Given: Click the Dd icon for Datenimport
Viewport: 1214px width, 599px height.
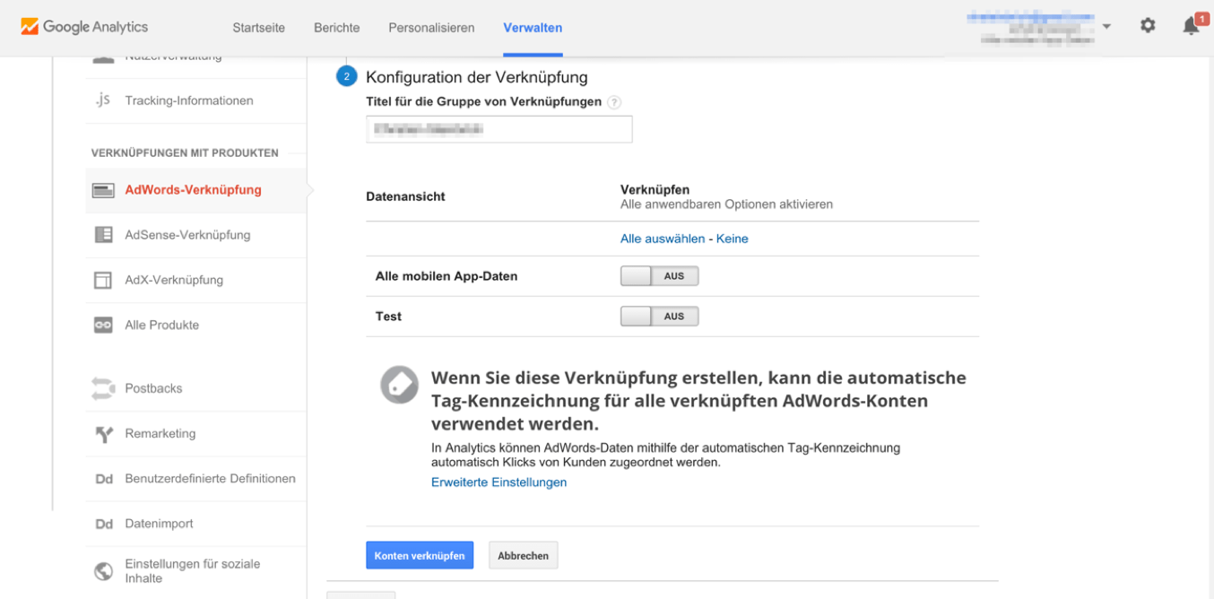Looking at the screenshot, I should (x=103, y=524).
